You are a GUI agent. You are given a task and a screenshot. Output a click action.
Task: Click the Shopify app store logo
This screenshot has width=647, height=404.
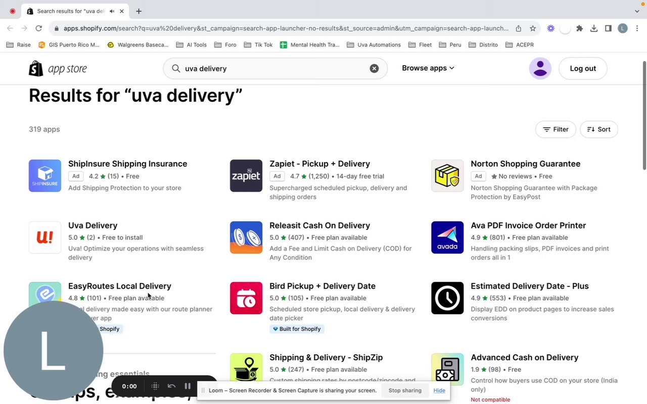pos(58,69)
